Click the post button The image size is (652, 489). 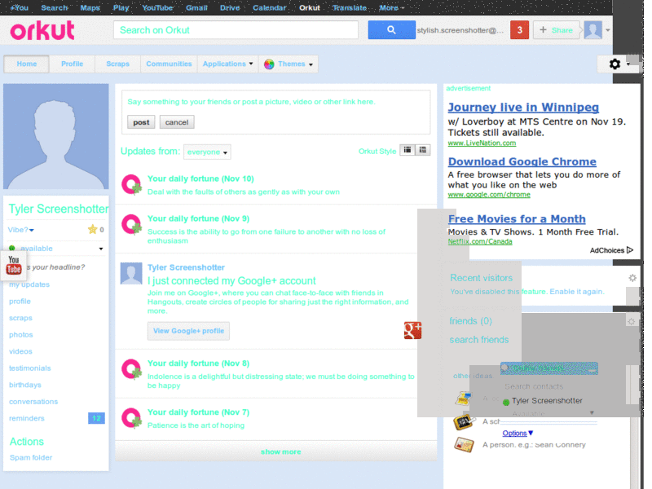(141, 122)
